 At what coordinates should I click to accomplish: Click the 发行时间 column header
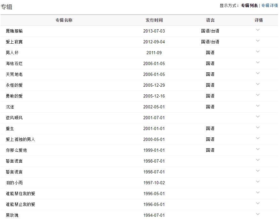154,20
